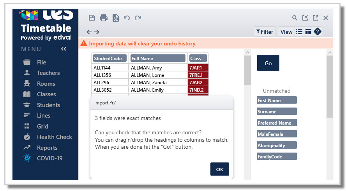Screen dimensions: 346x191
Task: Click cell ALL296
Action: pos(110,82)
